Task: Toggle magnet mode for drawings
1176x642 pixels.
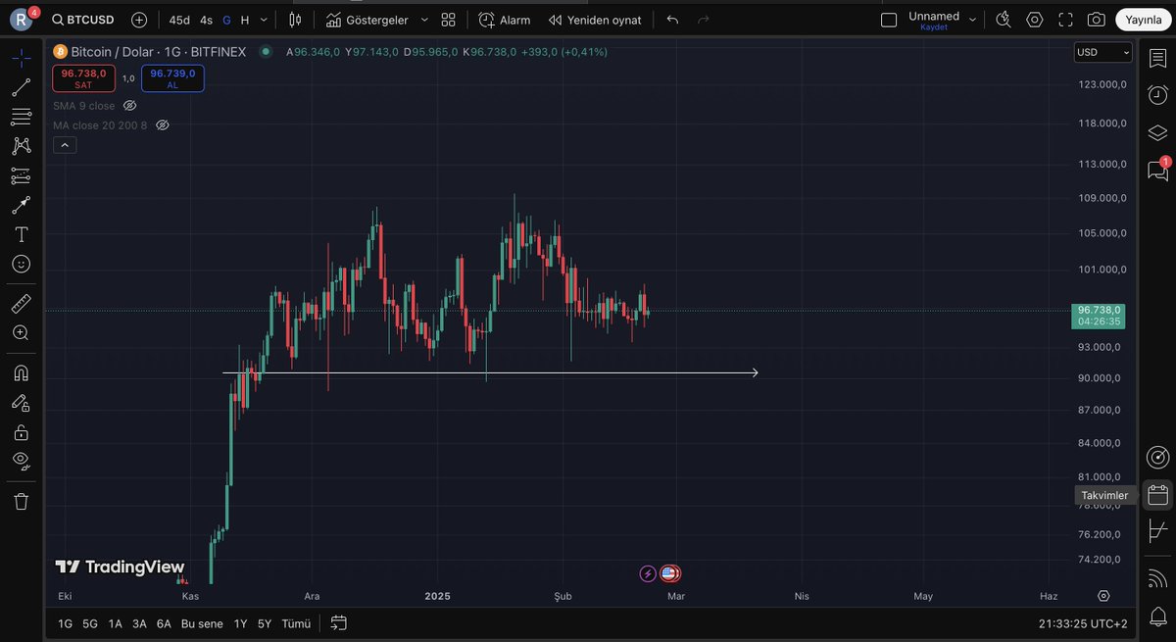Action: pyautogui.click(x=21, y=372)
